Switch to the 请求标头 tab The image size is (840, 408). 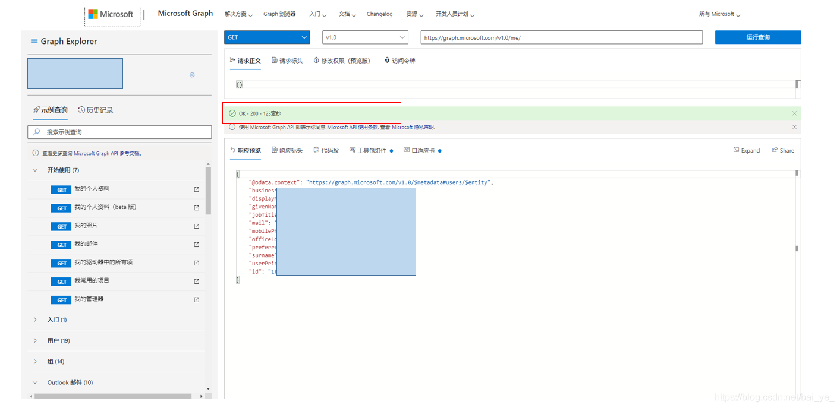(287, 61)
